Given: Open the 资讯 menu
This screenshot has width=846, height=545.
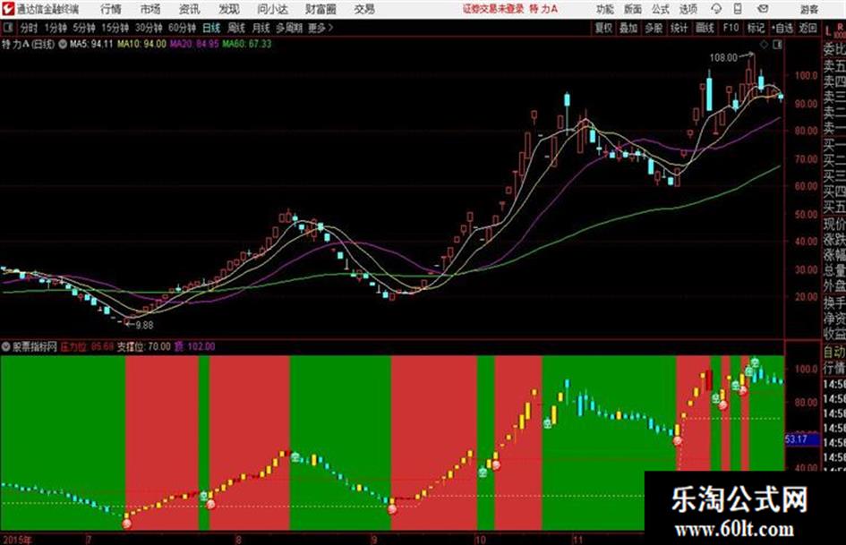Looking at the screenshot, I should [190, 9].
